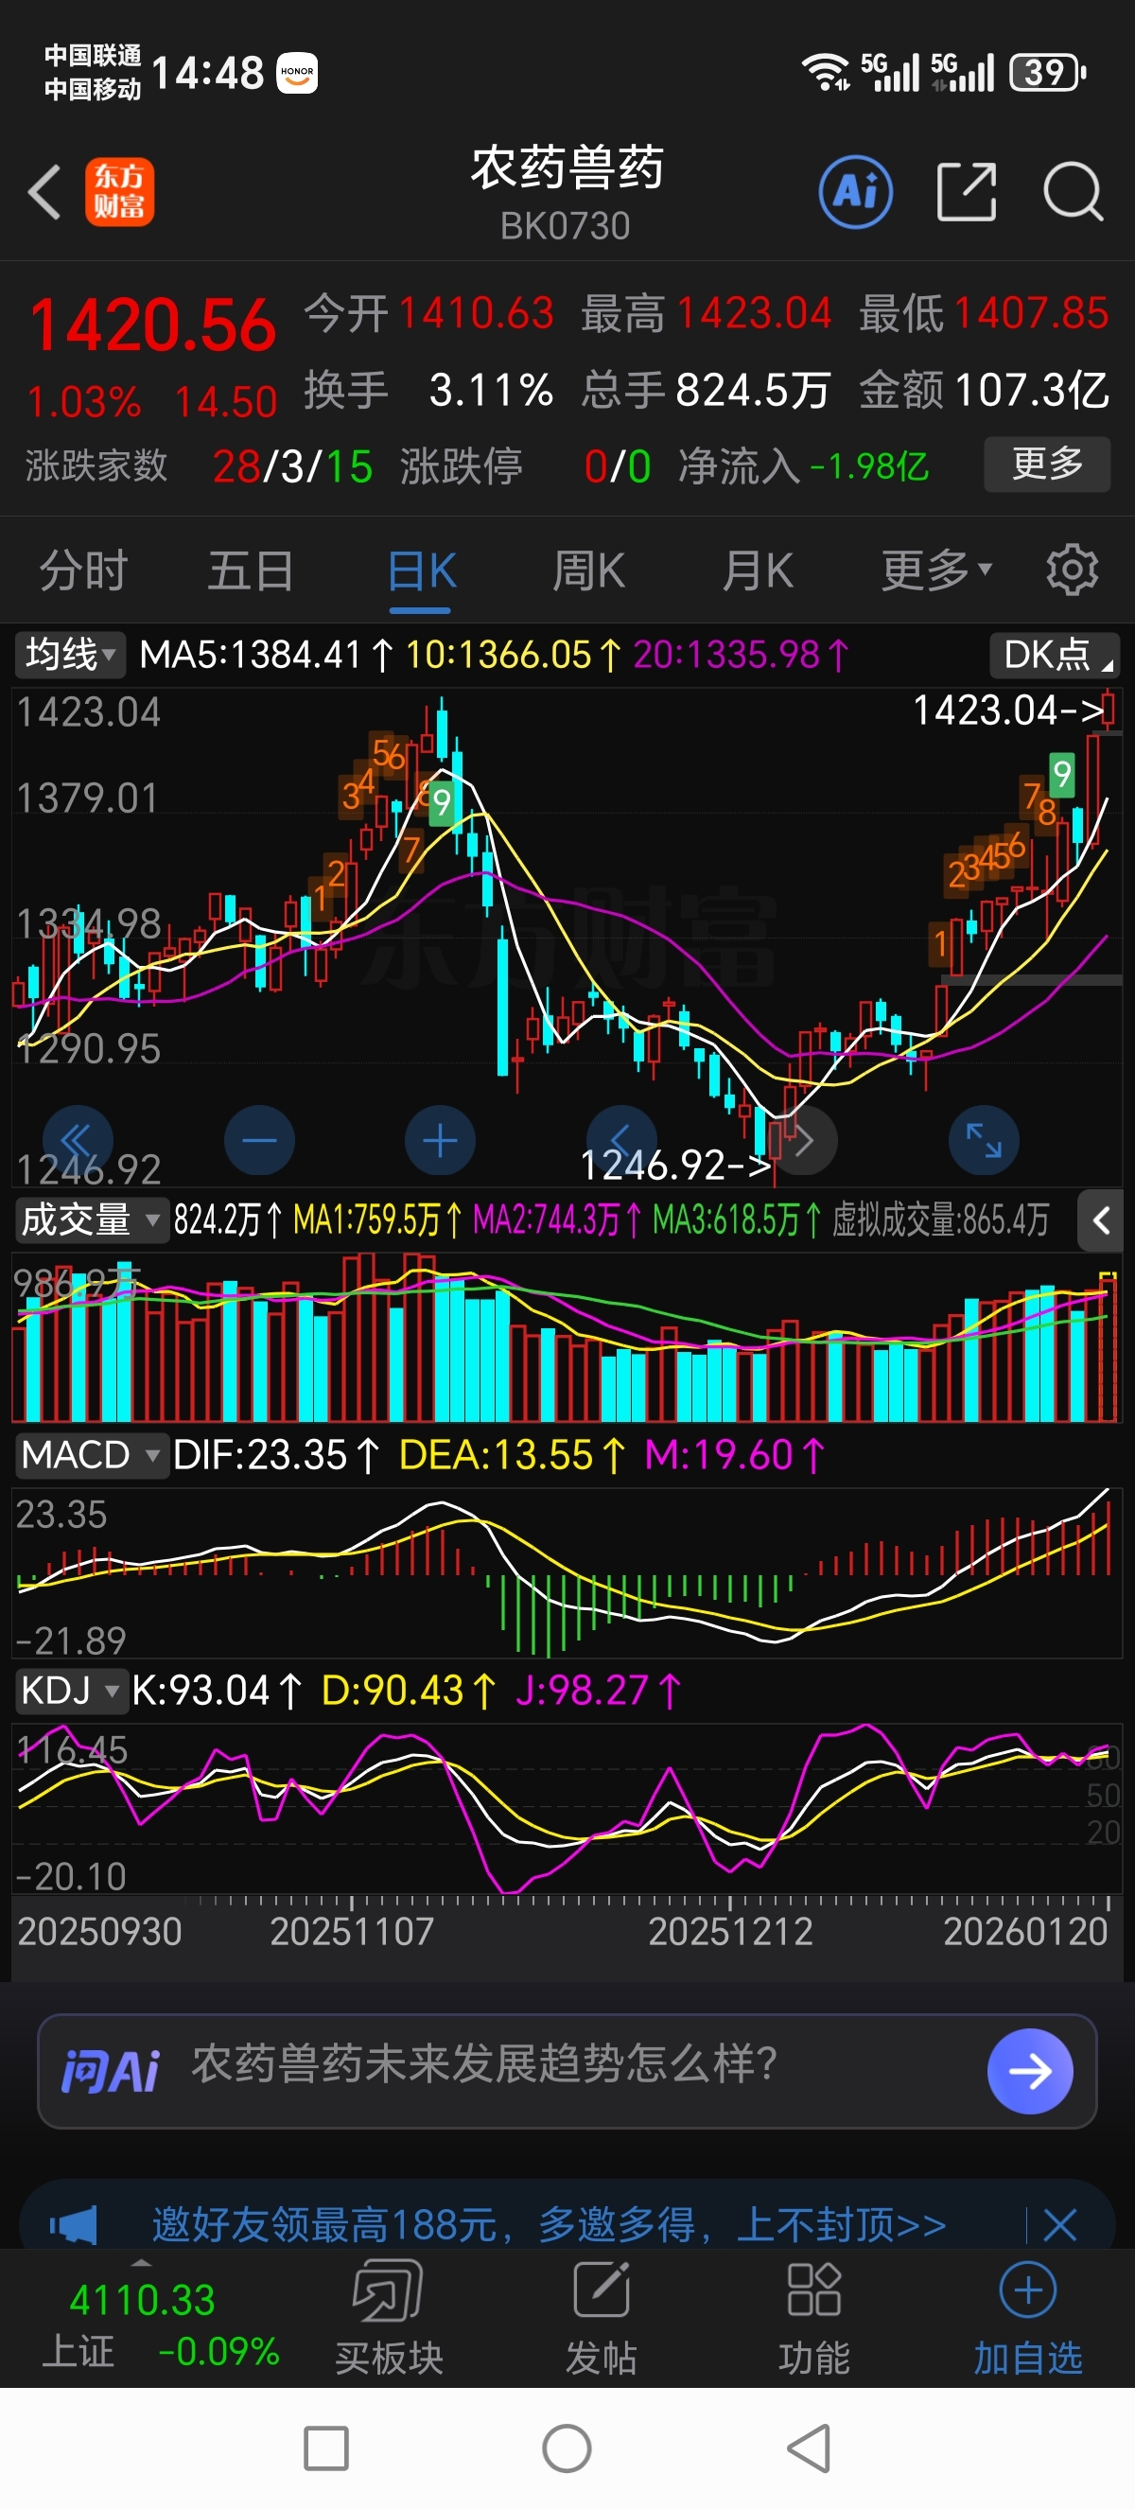Tap green 9 signal marker near peak
Viewport: 1135px width, 2509px height.
pos(441,802)
